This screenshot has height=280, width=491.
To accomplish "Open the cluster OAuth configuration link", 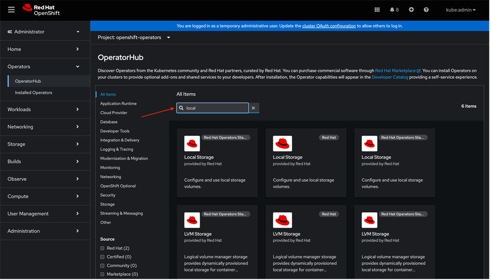I will click(x=329, y=25).
